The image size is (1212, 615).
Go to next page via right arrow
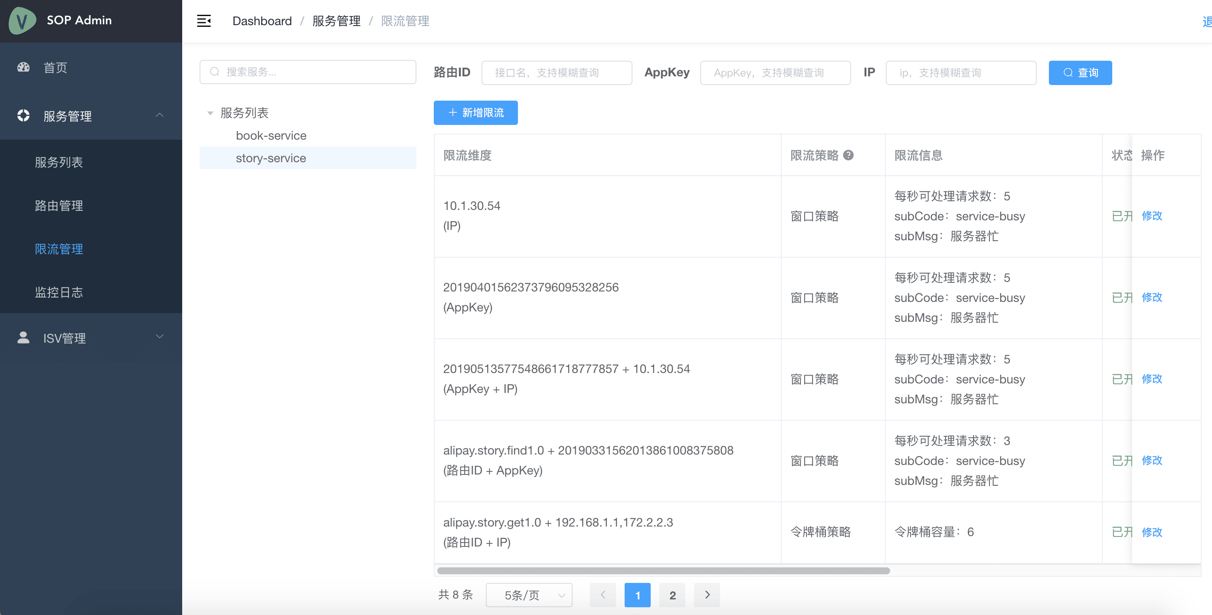[x=707, y=595]
